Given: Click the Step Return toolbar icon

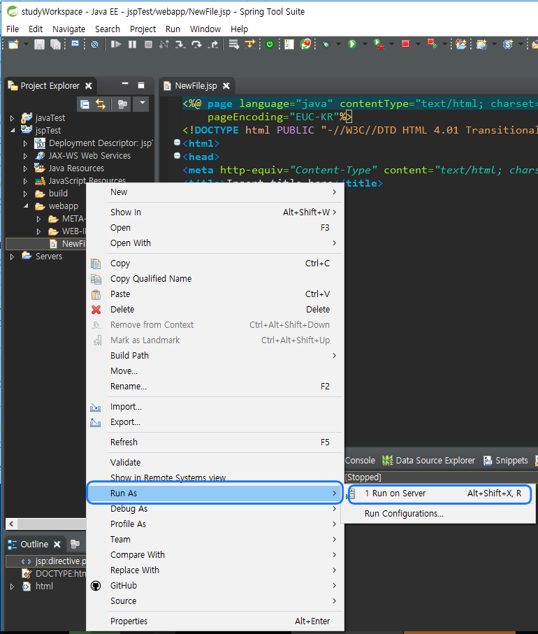Looking at the screenshot, I should pos(212,44).
